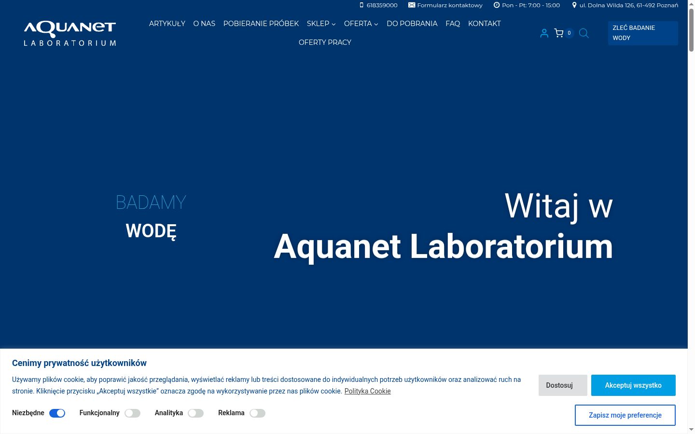This screenshot has height=434, width=695.
Task: Click the Dostosuj cookie button
Action: click(563, 385)
